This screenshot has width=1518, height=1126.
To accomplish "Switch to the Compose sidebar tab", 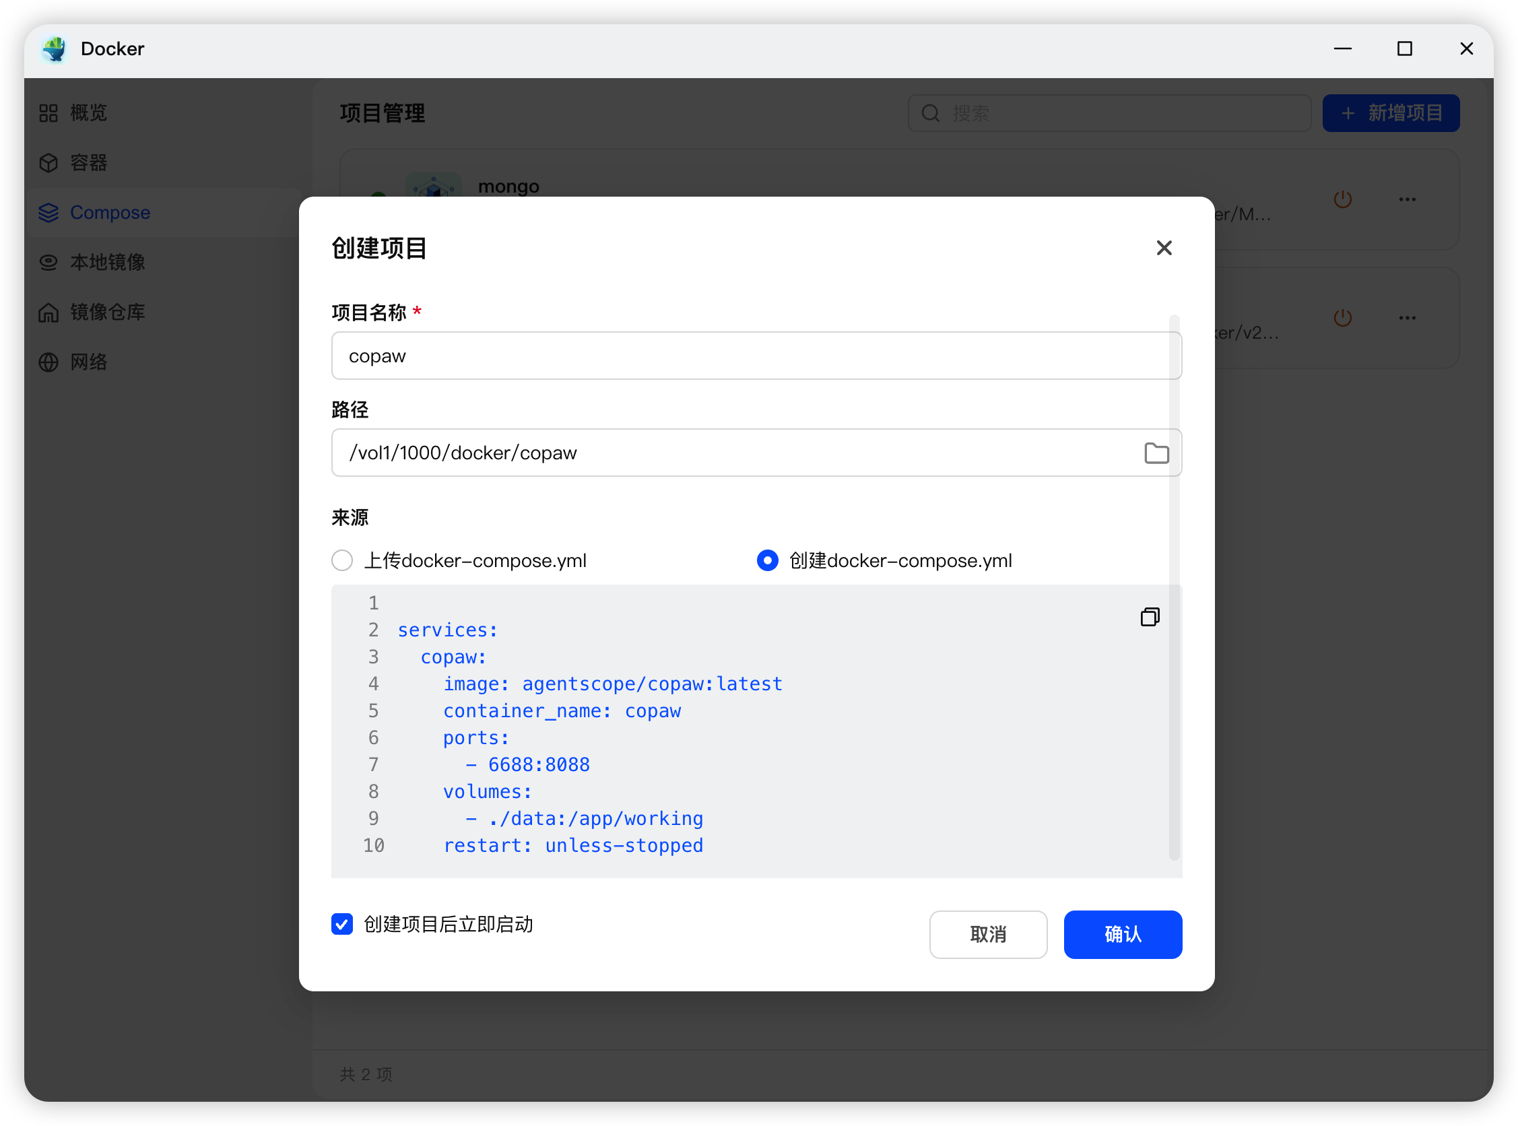I will click(109, 213).
